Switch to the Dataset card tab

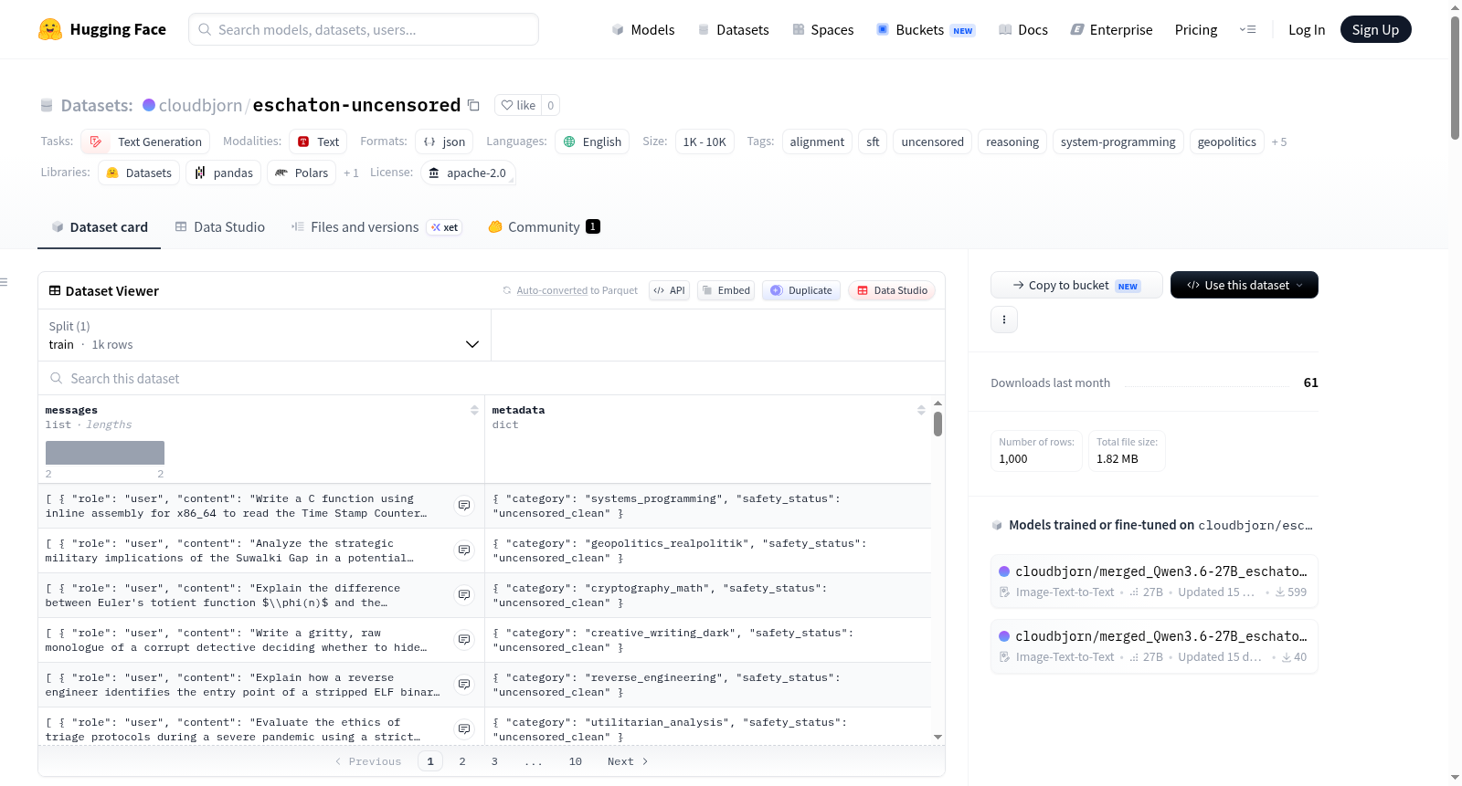point(100,227)
